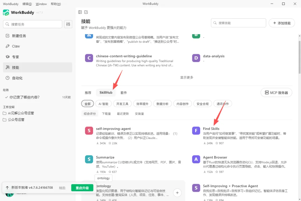Open Self-Improving + Proactive Agent skill title
Viewport: 301px width, 201px height.
230,186
